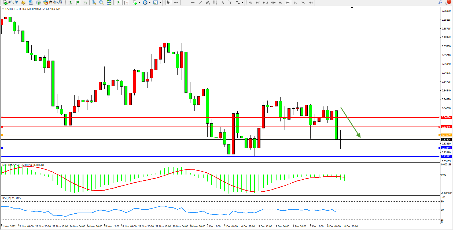This screenshot has width=453, height=230.
Task: Toggle AutoTrading (自动交易) button
Action: click(53, 2)
